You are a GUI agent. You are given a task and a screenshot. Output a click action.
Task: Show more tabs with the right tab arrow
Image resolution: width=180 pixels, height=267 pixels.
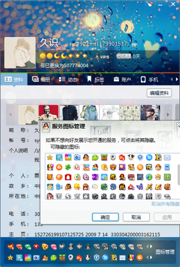point(177,79)
